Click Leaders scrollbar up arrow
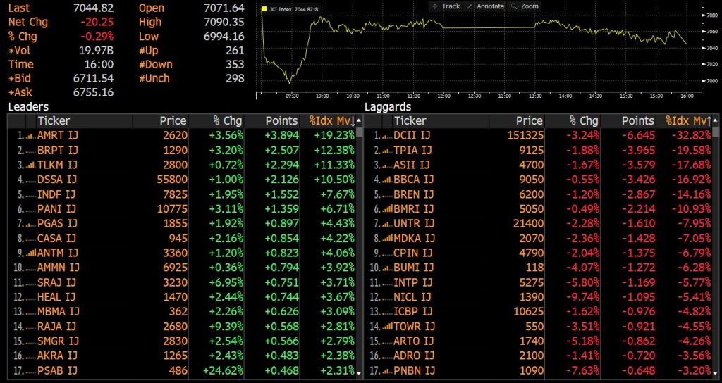Image resolution: width=722 pixels, height=383 pixels. 360,121
